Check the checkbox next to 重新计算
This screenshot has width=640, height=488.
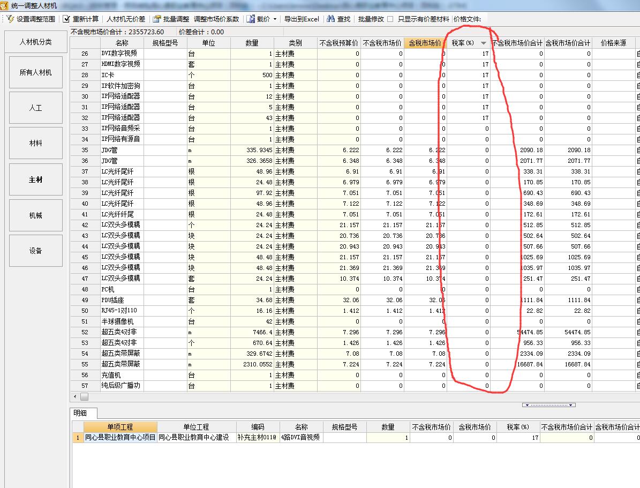[x=65, y=19]
